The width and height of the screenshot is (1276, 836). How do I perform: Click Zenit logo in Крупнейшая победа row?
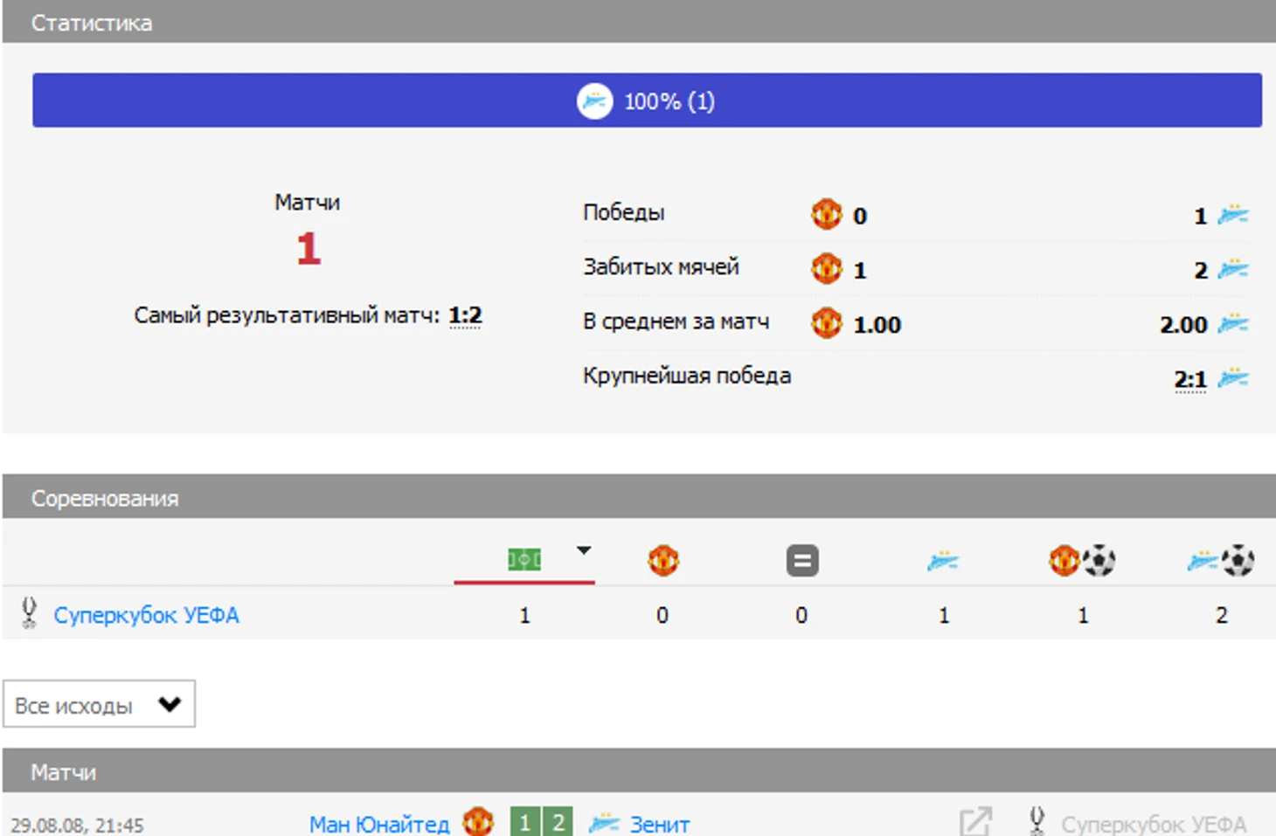pos(1233,378)
